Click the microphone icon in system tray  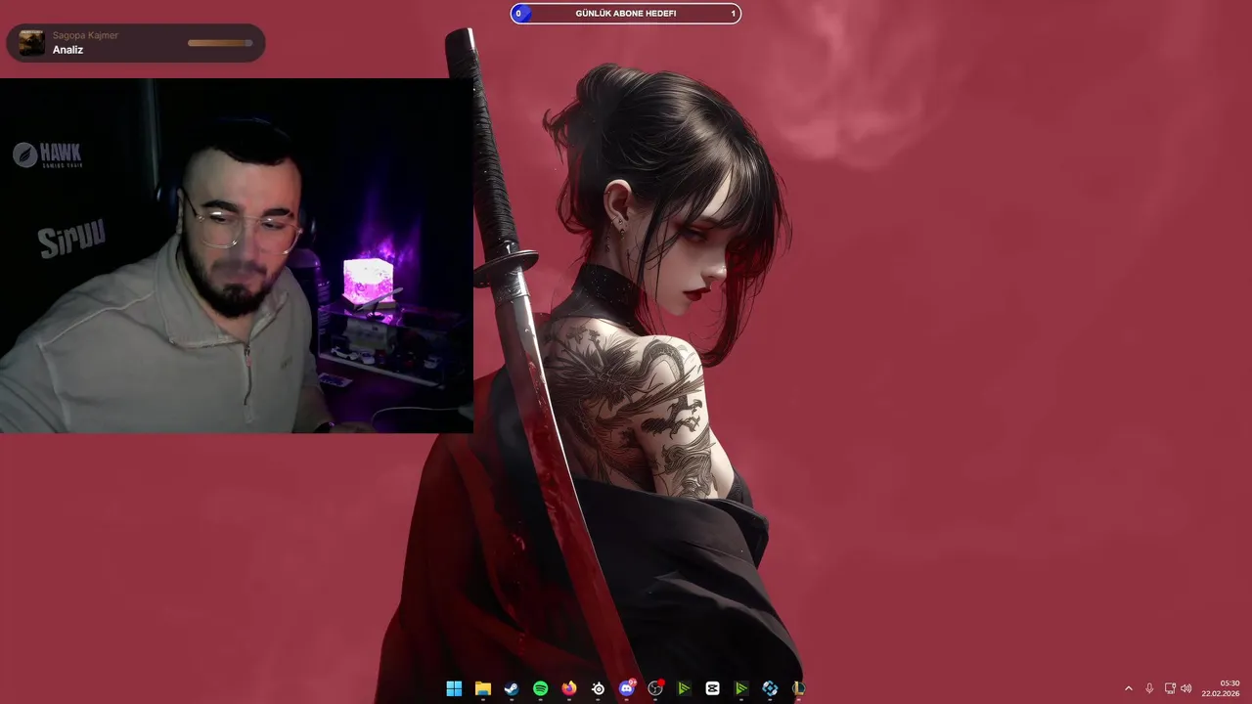click(1149, 688)
